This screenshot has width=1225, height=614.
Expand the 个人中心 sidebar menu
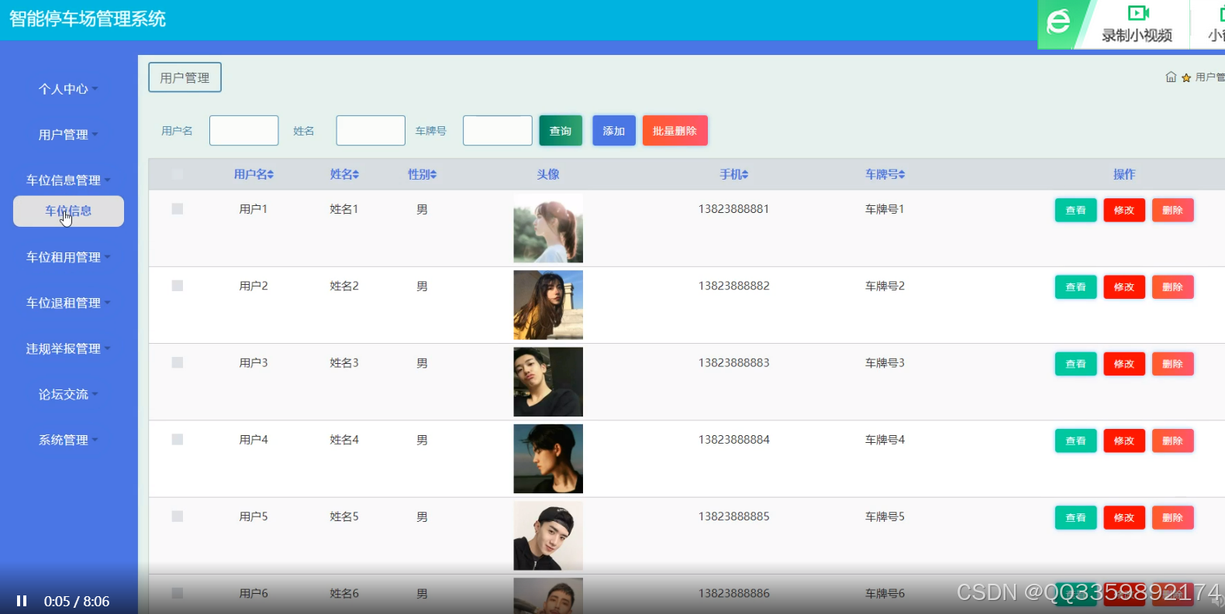pyautogui.click(x=68, y=89)
